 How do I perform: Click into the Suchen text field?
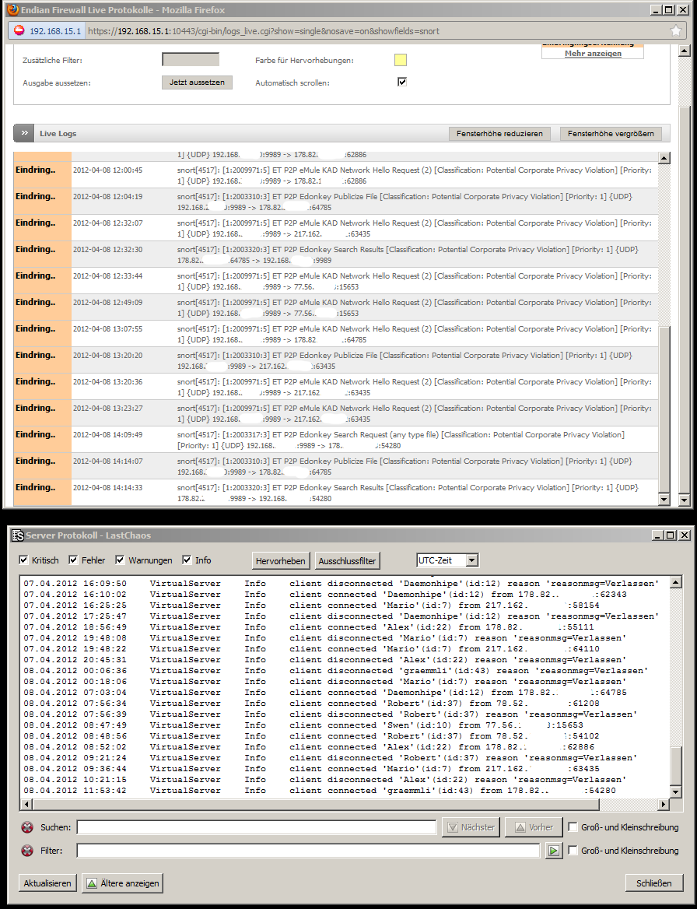pos(256,827)
